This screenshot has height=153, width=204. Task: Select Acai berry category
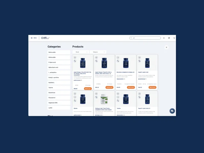pyautogui.click(x=59, y=83)
